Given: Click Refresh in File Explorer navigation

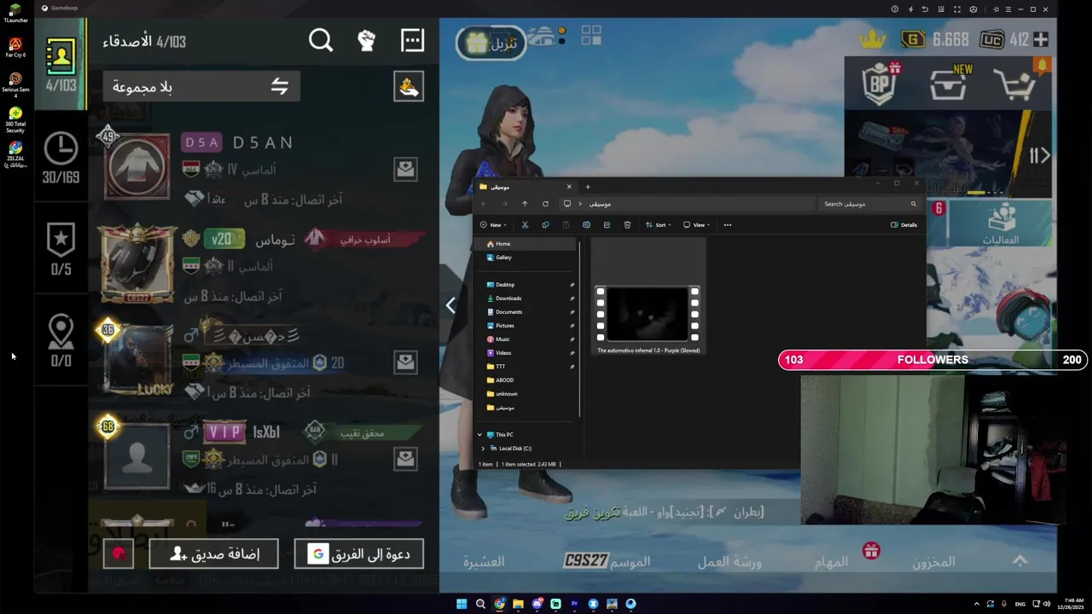Looking at the screenshot, I should (545, 204).
